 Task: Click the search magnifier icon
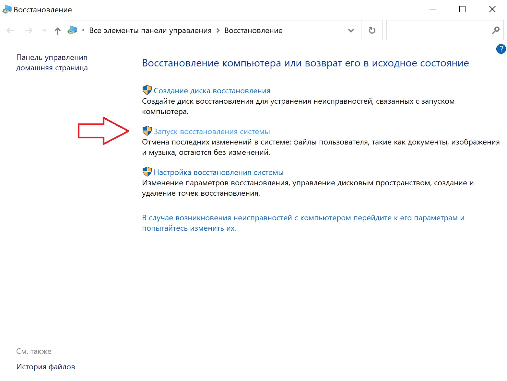pos(496,30)
